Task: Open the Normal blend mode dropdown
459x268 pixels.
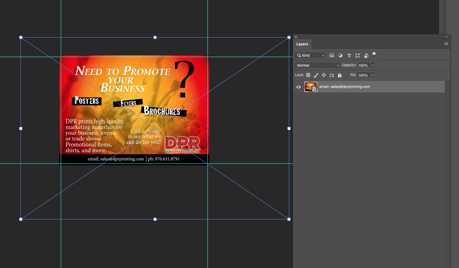Action: (x=317, y=65)
